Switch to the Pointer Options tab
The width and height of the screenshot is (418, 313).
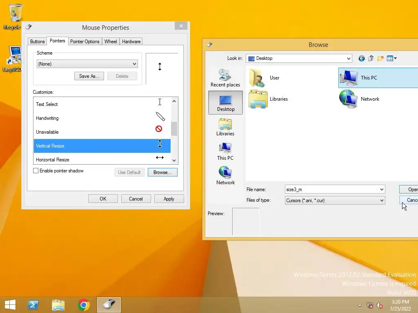point(85,42)
